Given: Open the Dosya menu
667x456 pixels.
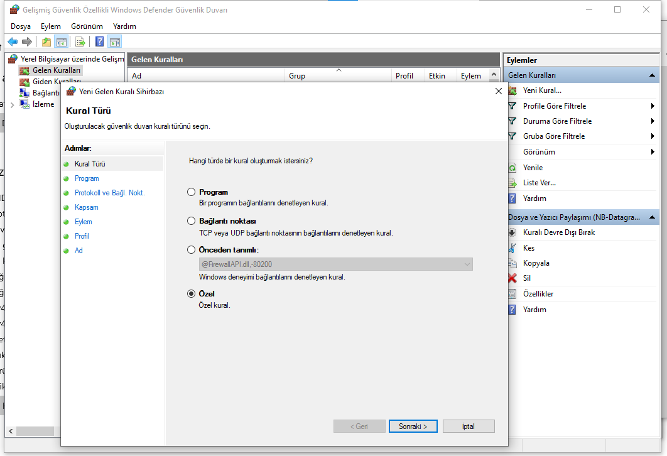Looking at the screenshot, I should [x=21, y=26].
